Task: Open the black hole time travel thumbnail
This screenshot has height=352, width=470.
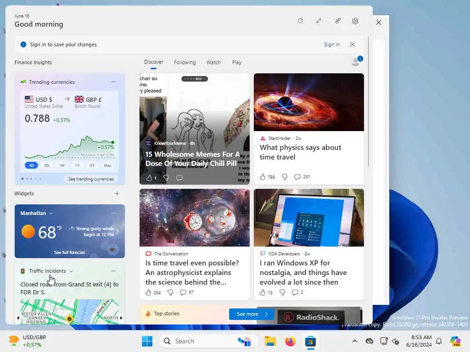Action: (309, 102)
